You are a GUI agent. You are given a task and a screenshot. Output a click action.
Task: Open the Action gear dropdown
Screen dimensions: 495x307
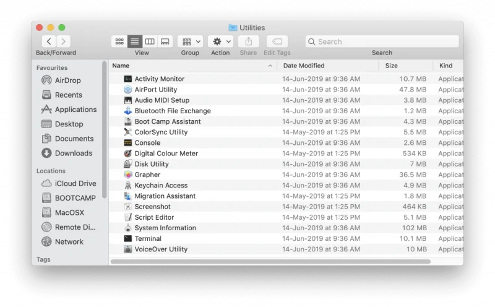pos(220,41)
